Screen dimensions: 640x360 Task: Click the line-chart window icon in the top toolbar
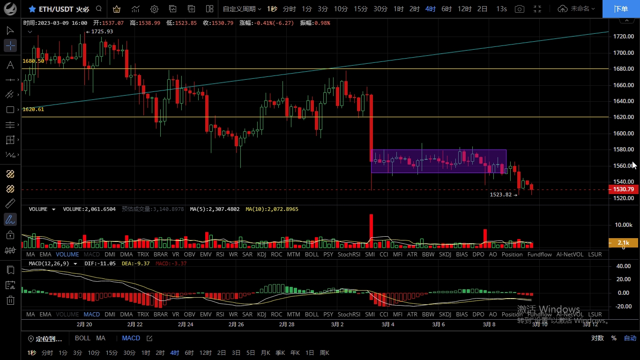point(173,9)
